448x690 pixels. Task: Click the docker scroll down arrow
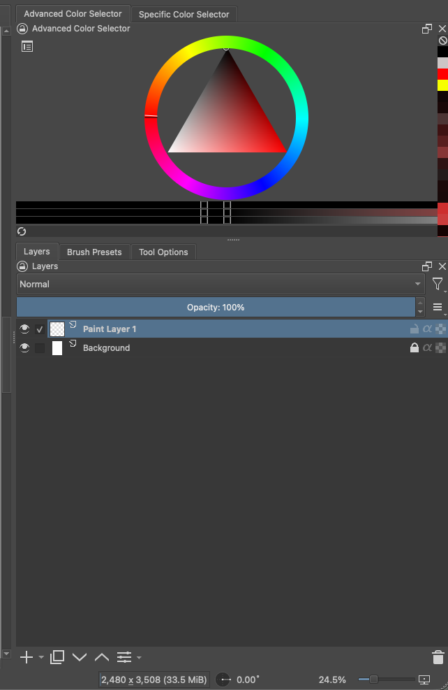click(6, 654)
